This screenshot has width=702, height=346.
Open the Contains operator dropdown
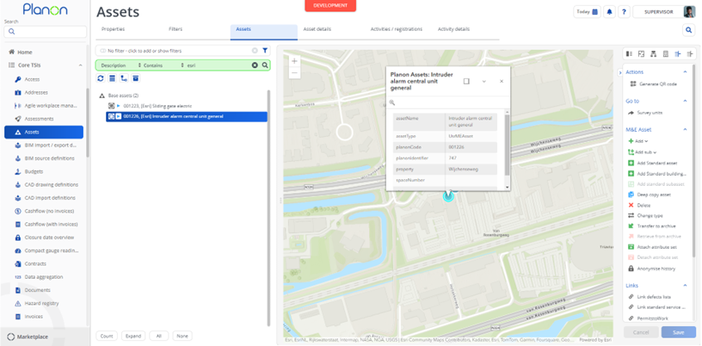(x=163, y=65)
